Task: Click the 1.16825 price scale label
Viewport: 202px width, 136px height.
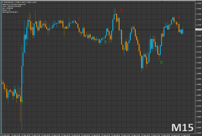Action: point(198,95)
